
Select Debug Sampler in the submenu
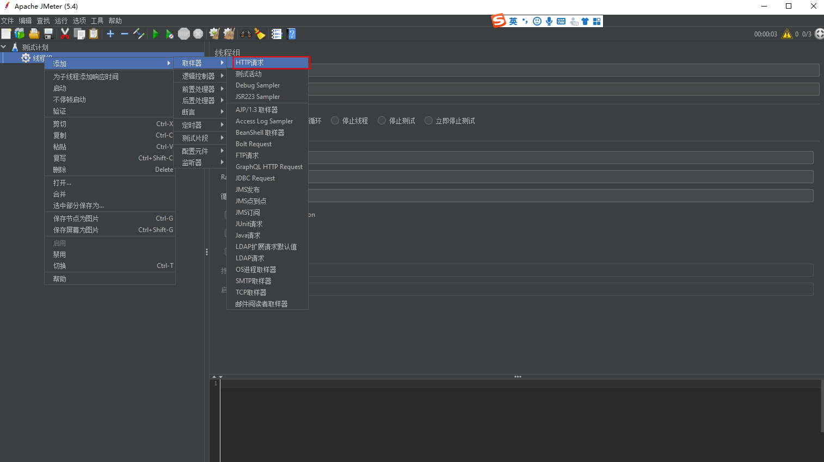267,85
